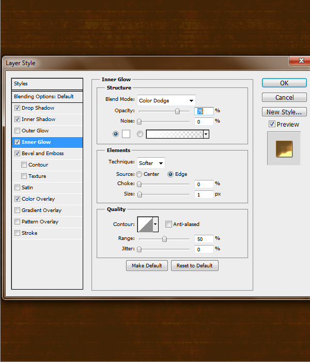Toggle the Preview checkbox
Screen dimensions: 310x362
pos(272,124)
